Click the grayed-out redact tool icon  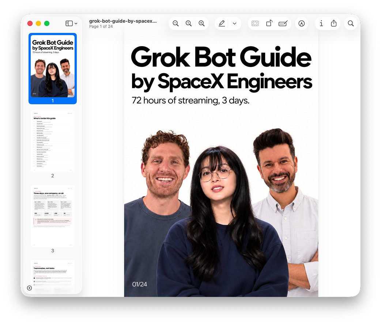tap(255, 23)
